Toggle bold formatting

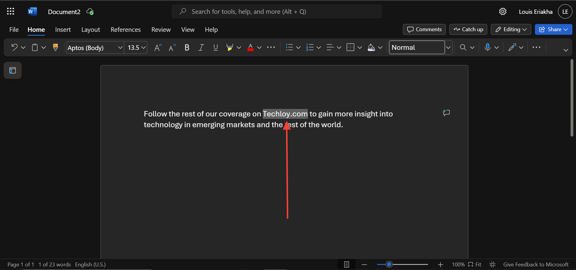187,47
